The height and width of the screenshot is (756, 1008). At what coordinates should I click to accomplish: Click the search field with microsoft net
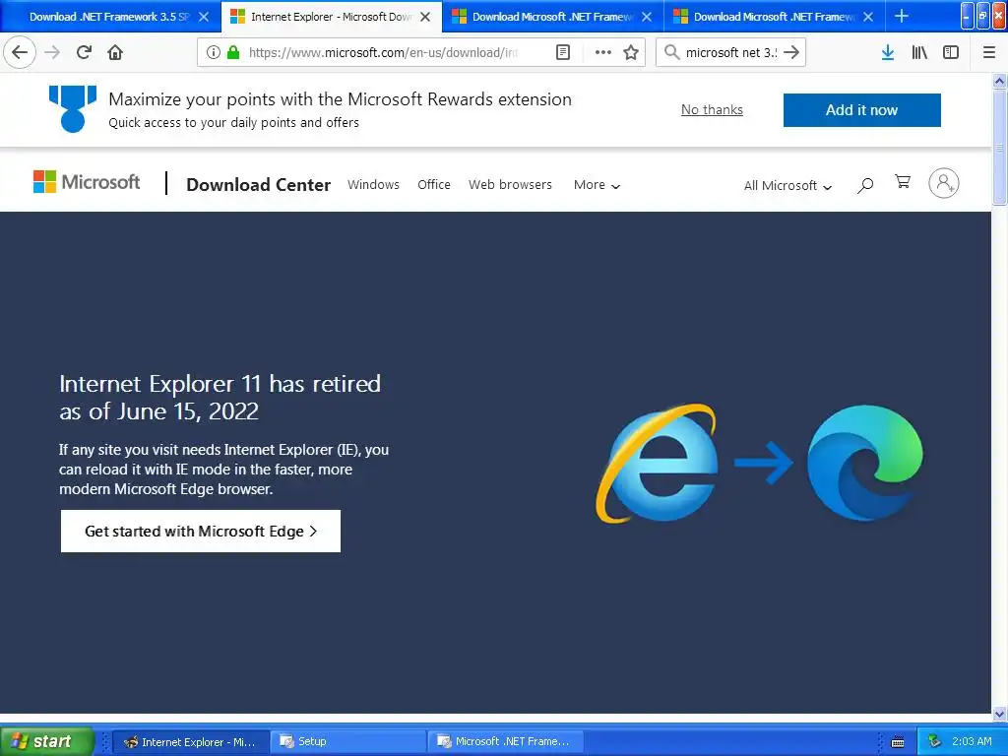click(731, 52)
